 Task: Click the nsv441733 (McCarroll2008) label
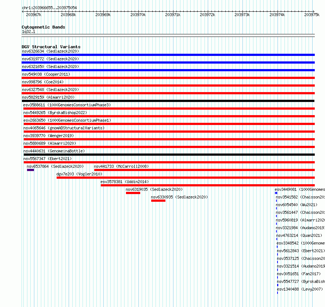click(x=121, y=166)
